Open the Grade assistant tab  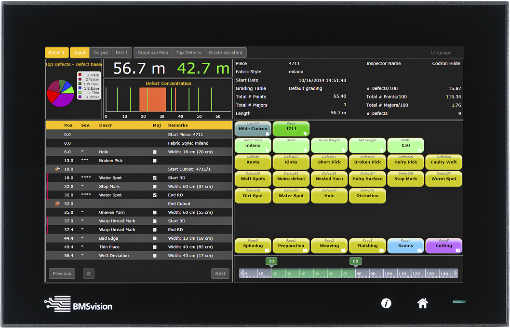[226, 53]
